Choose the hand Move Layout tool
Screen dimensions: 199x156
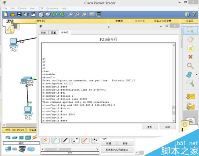191,39
